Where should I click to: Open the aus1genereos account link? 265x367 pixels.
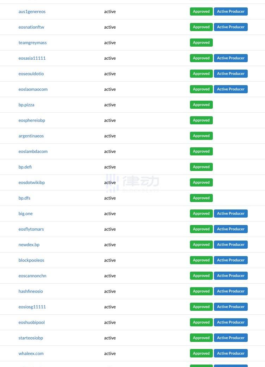(32, 11)
